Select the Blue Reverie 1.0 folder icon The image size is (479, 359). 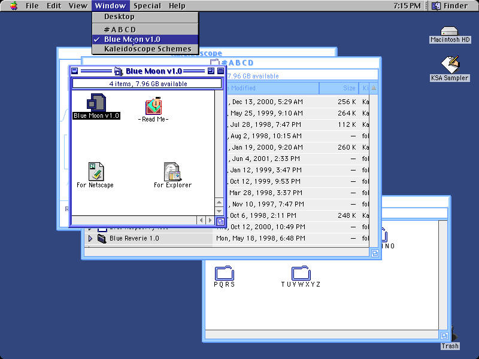pyautogui.click(x=102, y=238)
